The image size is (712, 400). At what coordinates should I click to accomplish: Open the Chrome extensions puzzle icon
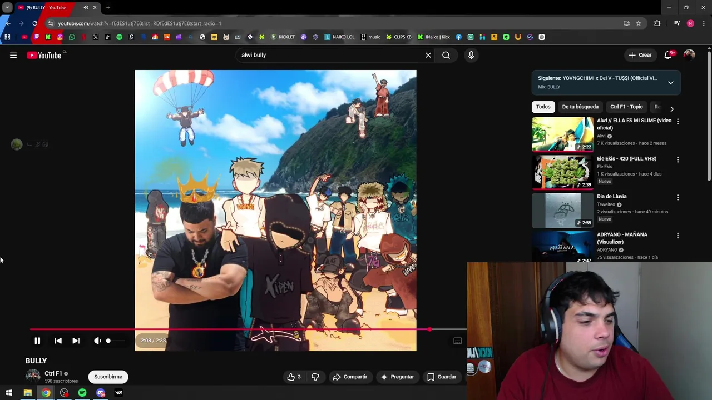coord(657,23)
